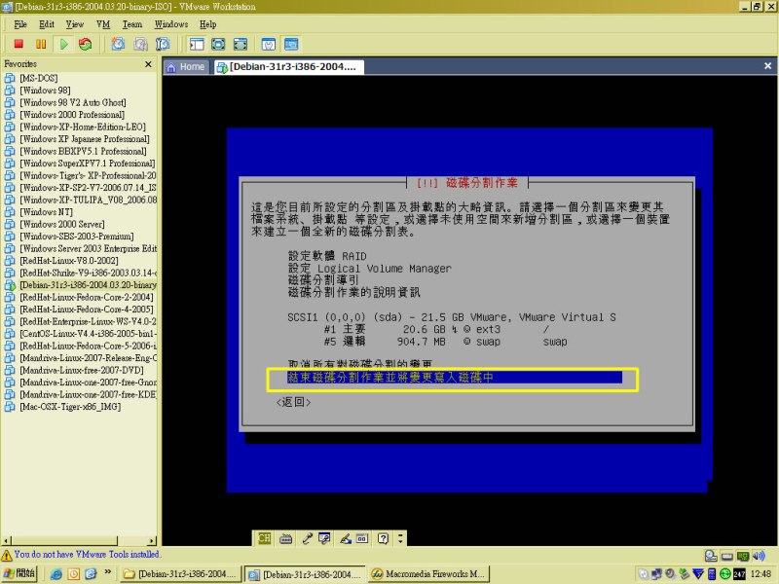Open the VM menu
779x584 pixels.
tap(103, 24)
